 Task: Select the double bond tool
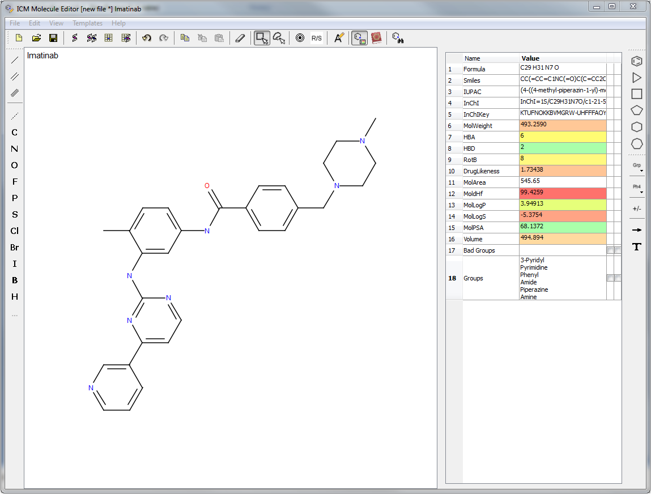pyautogui.click(x=15, y=76)
